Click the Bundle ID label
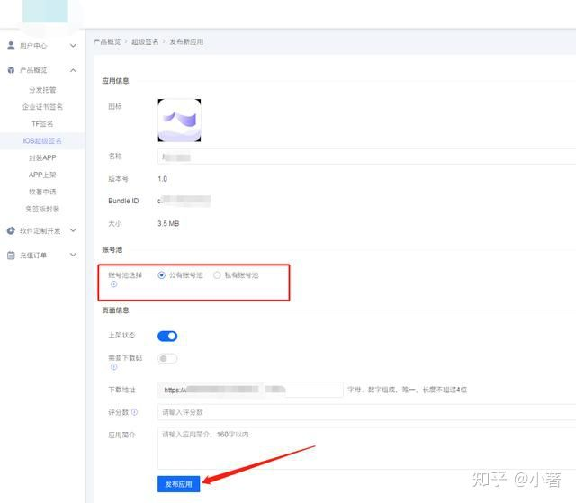Viewport: 576px width, 503px height. pyautogui.click(x=123, y=201)
